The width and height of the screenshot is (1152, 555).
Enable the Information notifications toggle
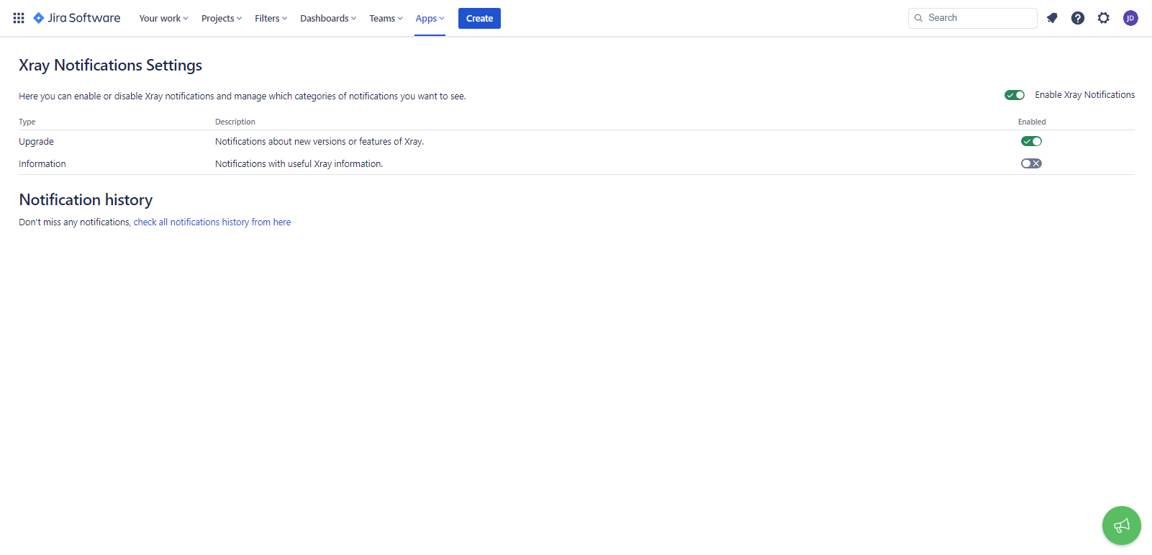point(1031,163)
